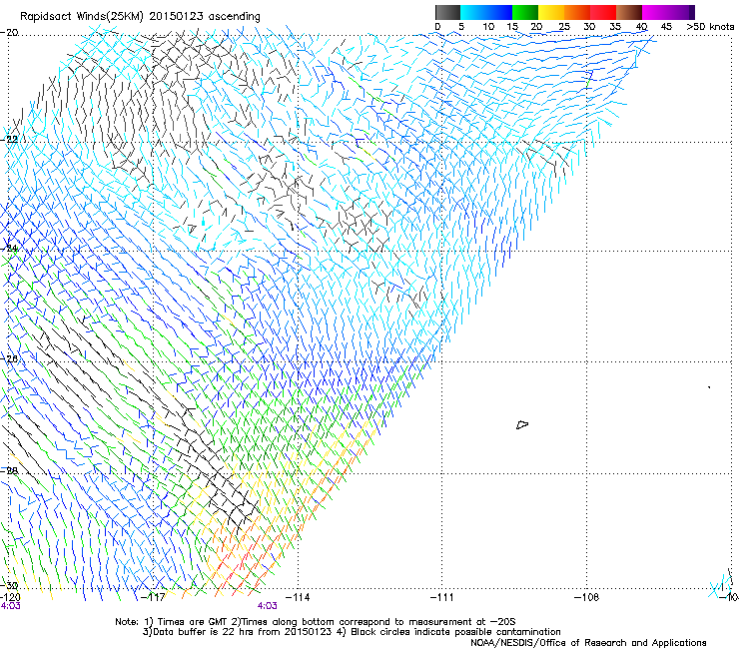Click the '-120' longitude axis label
Viewport: 739px width, 649px height.
point(10,597)
